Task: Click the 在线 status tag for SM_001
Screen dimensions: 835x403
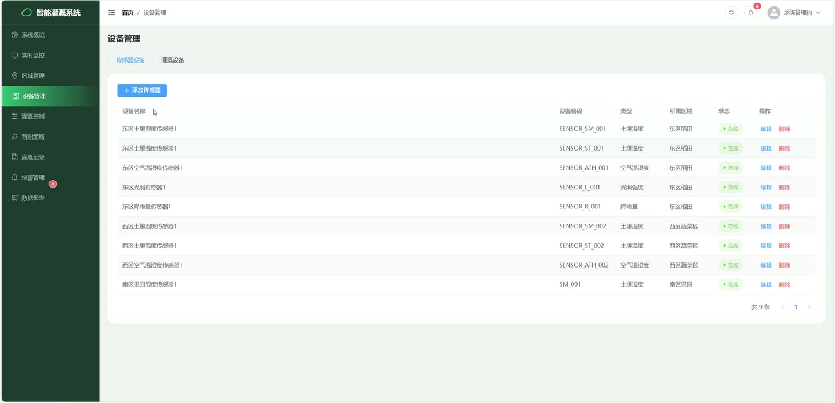Action: pyautogui.click(x=731, y=285)
